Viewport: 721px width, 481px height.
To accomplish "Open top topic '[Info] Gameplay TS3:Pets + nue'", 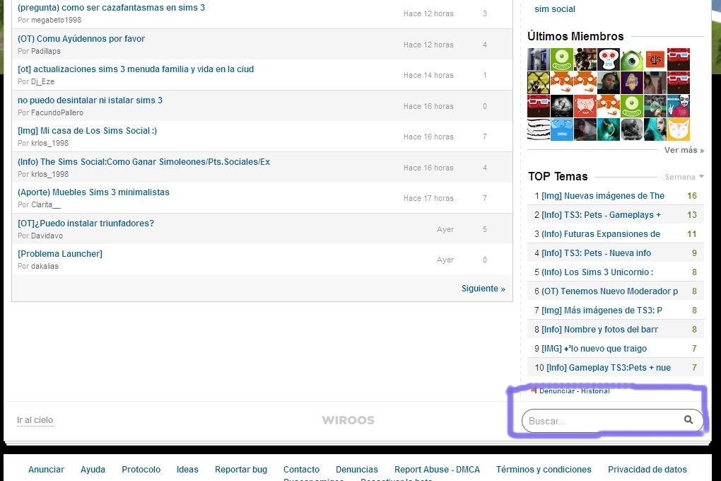I will pos(609,368).
